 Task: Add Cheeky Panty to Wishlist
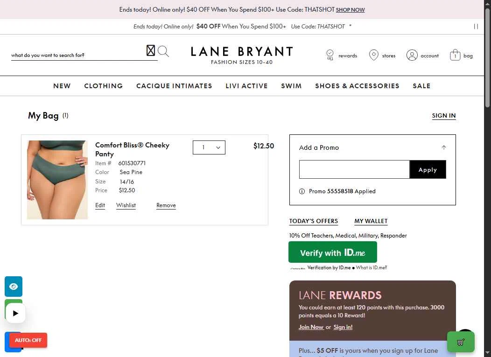coord(126,205)
